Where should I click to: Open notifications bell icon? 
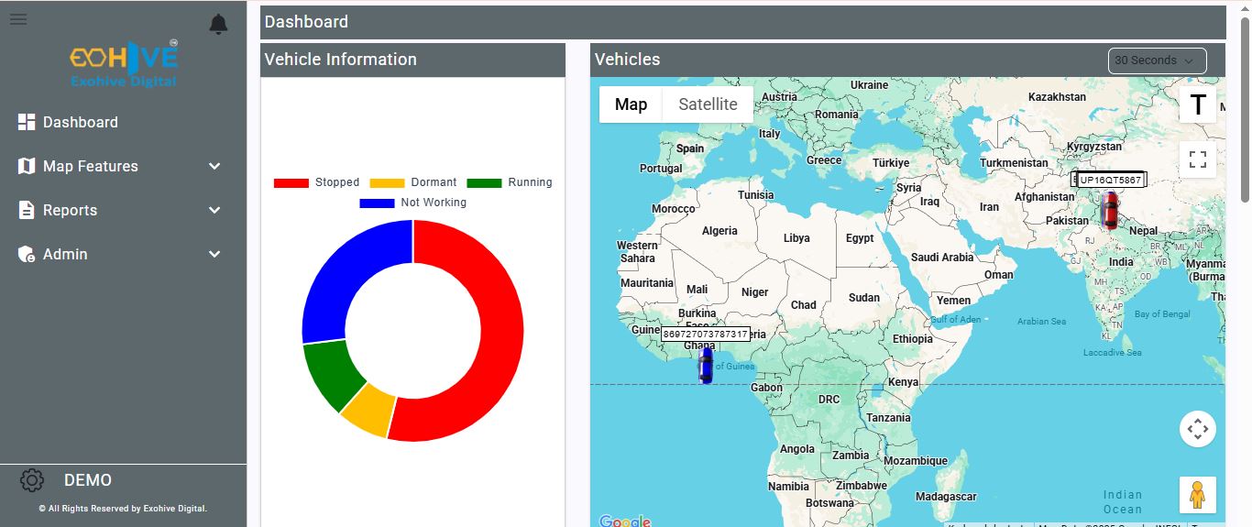click(218, 24)
